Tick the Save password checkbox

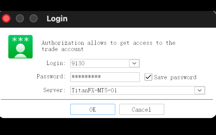pos(148,77)
